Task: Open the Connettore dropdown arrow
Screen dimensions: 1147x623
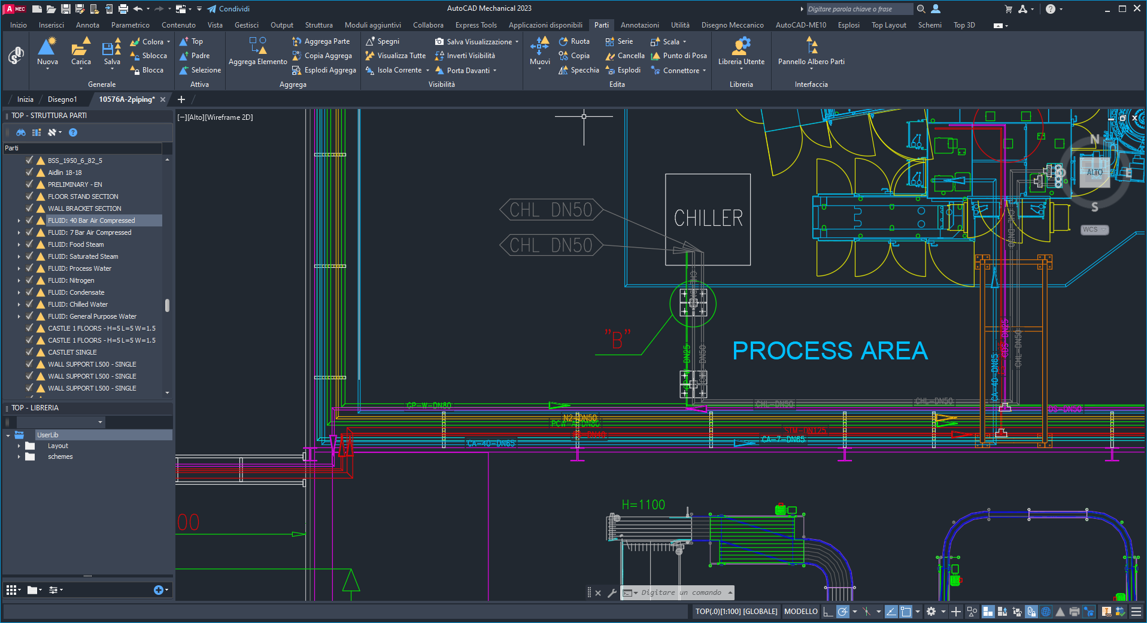Action: click(x=704, y=71)
